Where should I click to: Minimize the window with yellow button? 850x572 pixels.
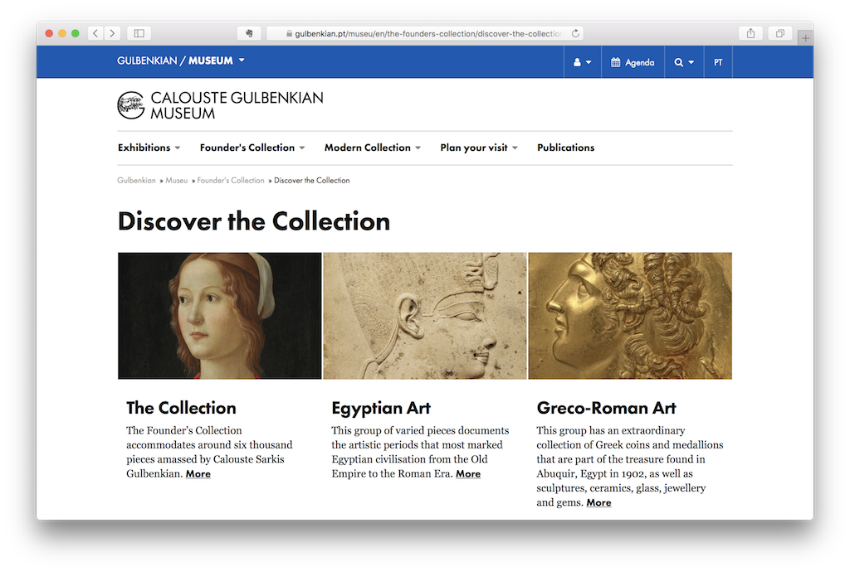pos(62,33)
